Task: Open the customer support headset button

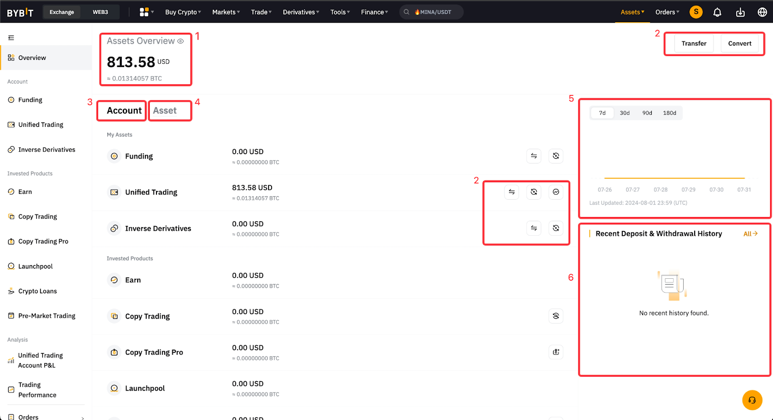Action: tap(752, 400)
